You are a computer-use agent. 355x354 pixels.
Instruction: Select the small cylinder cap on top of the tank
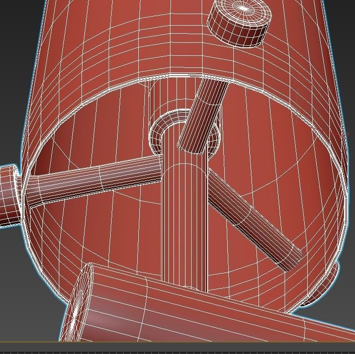pos(239,24)
